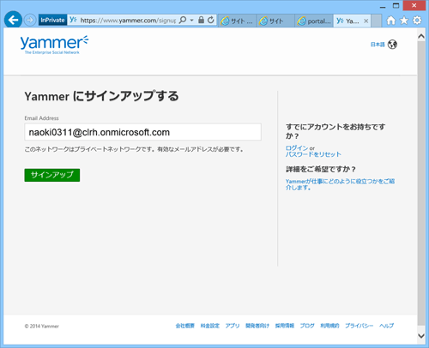Click the Yammer favicon in address bar
Image resolution: width=429 pixels, height=348 pixels.
point(73,20)
